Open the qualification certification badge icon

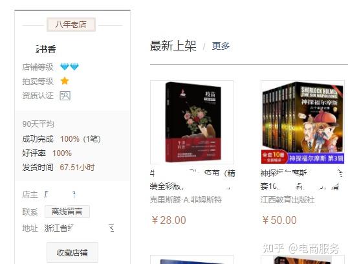pyautogui.click(x=65, y=96)
